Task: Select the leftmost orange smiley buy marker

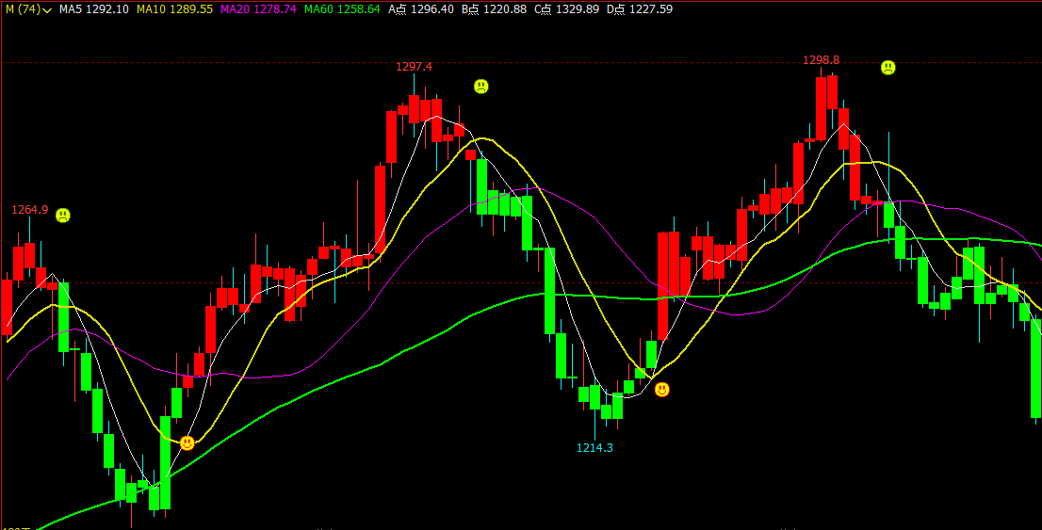Action: click(187, 442)
